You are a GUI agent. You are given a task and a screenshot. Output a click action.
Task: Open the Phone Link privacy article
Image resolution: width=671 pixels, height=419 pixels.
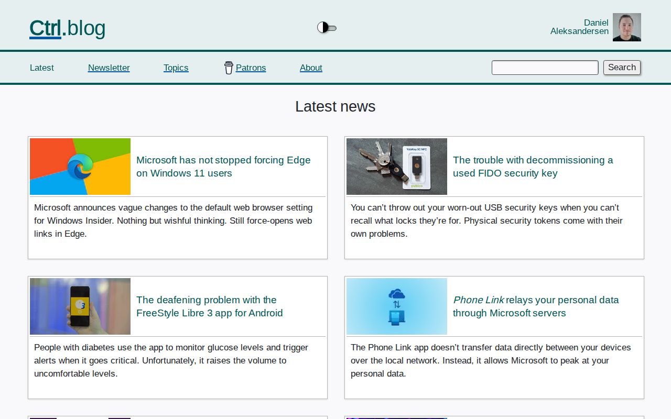pos(536,306)
